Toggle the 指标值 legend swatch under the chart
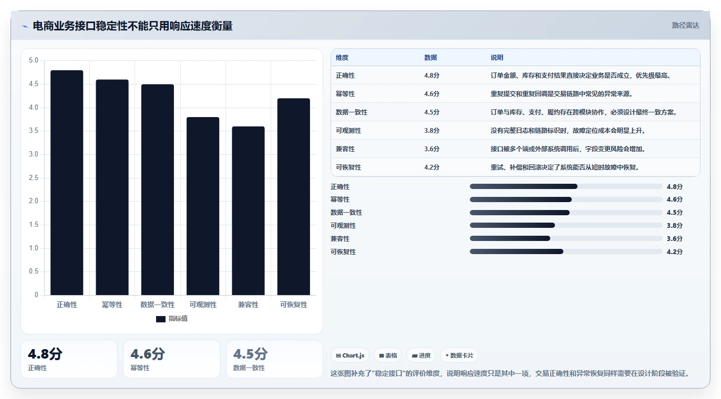The height and width of the screenshot is (399, 721). tap(161, 319)
